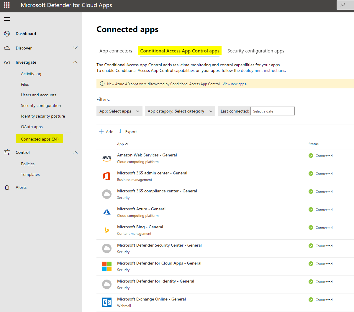The width and height of the screenshot is (354, 312).
Task: Open Activity log in the sidebar
Action: tap(31, 74)
